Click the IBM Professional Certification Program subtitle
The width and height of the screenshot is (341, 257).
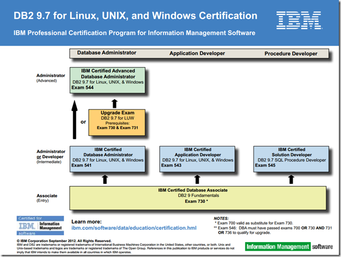[134, 33]
